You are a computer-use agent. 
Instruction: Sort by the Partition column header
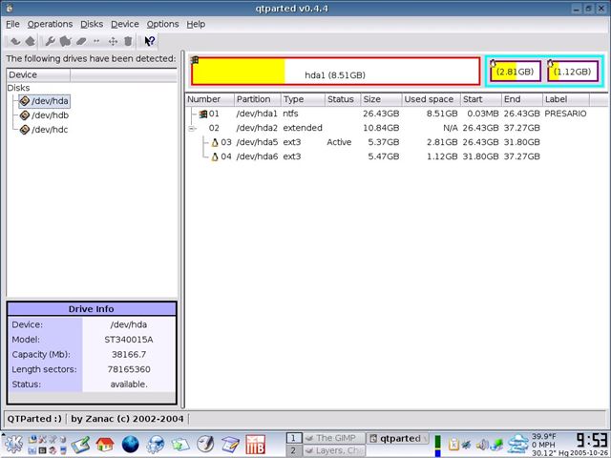tap(257, 99)
